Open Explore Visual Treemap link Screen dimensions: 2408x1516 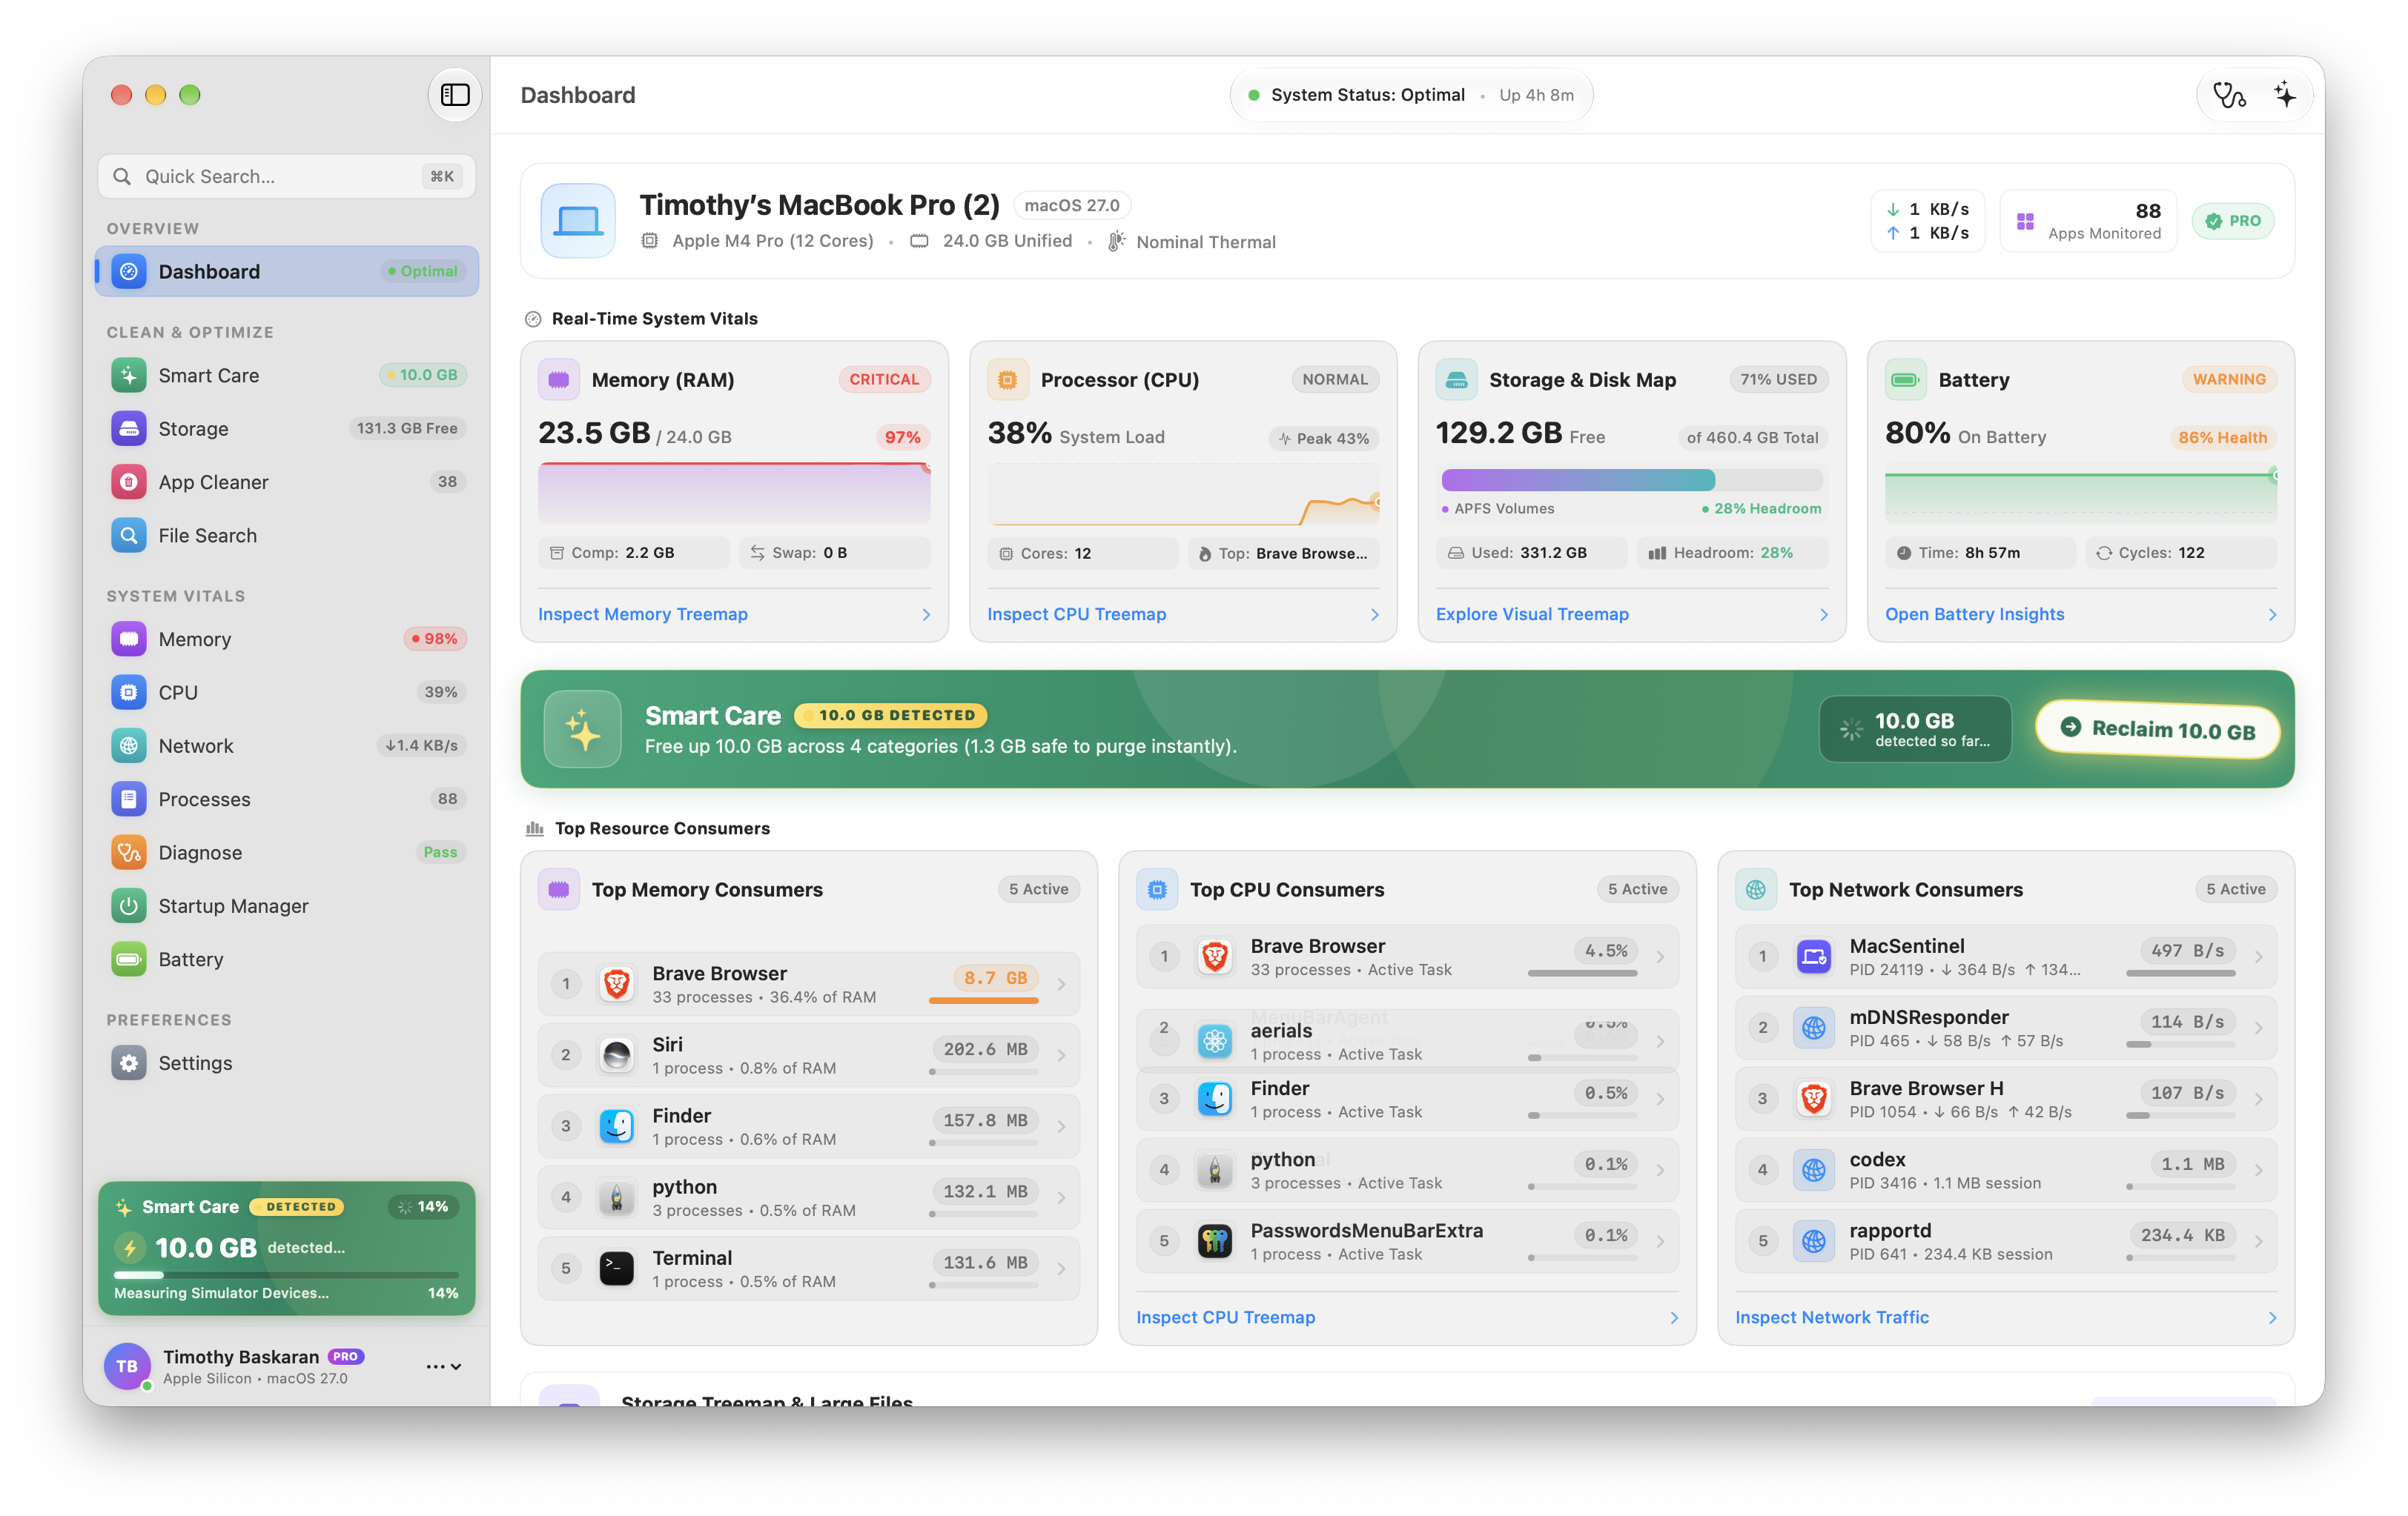click(1532, 614)
